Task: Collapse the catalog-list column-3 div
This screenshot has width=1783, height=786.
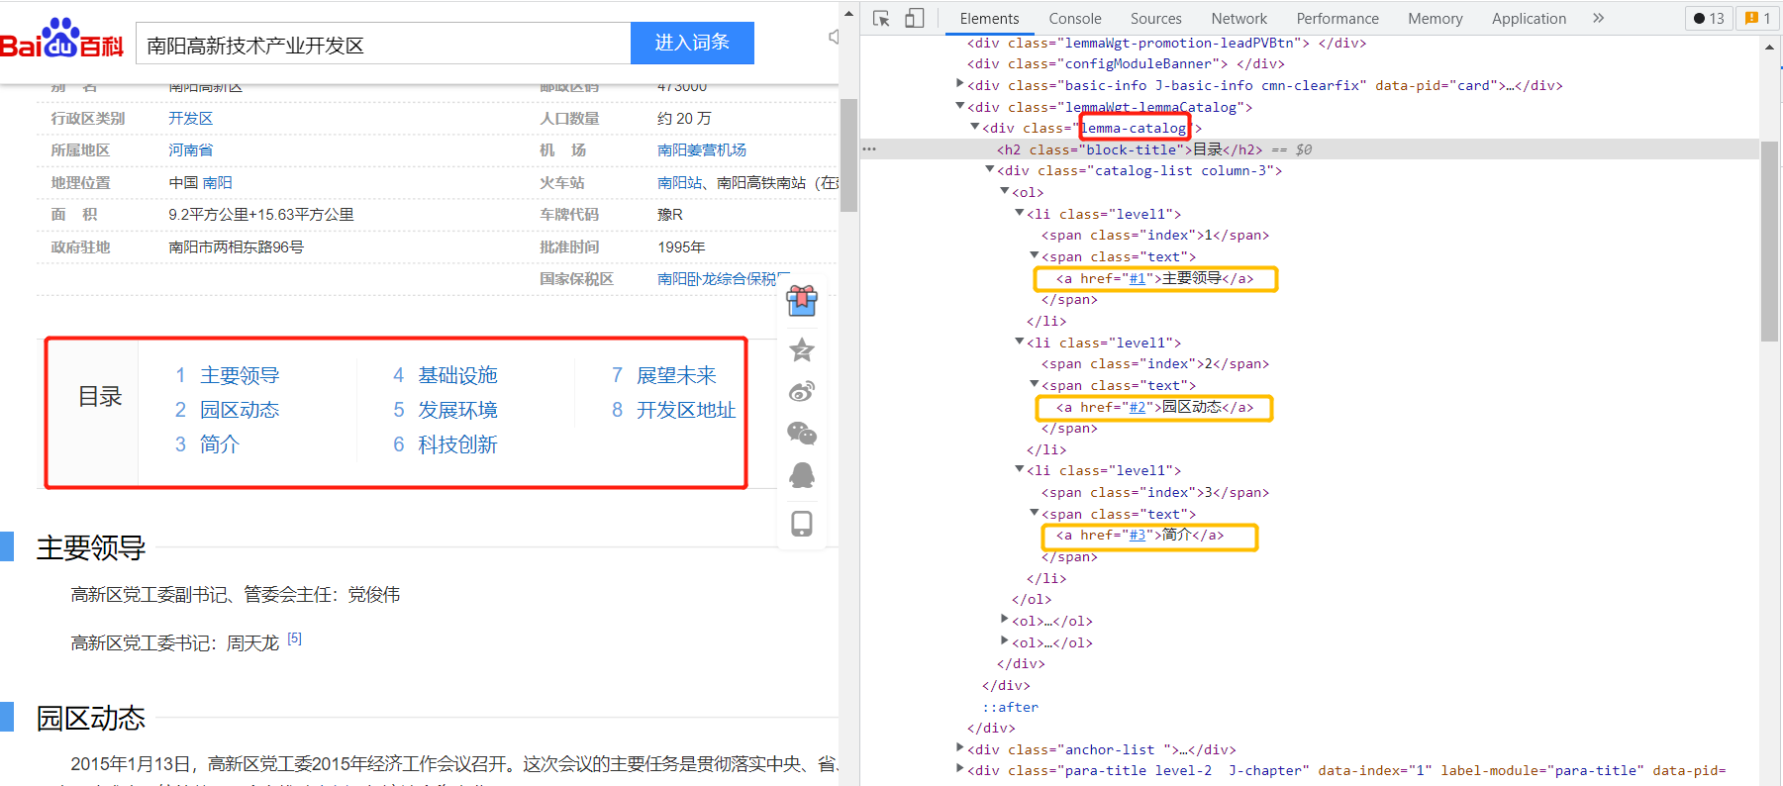Action: click(989, 169)
